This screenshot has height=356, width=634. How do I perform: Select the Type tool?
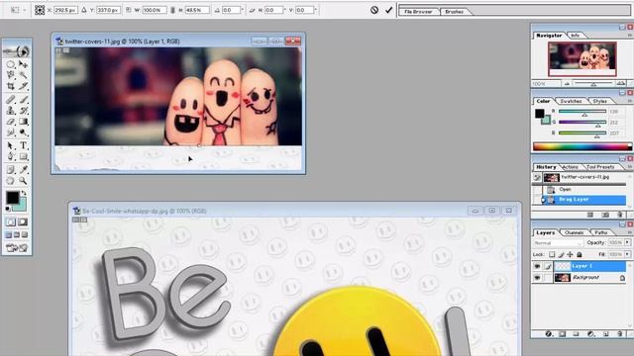(24, 145)
